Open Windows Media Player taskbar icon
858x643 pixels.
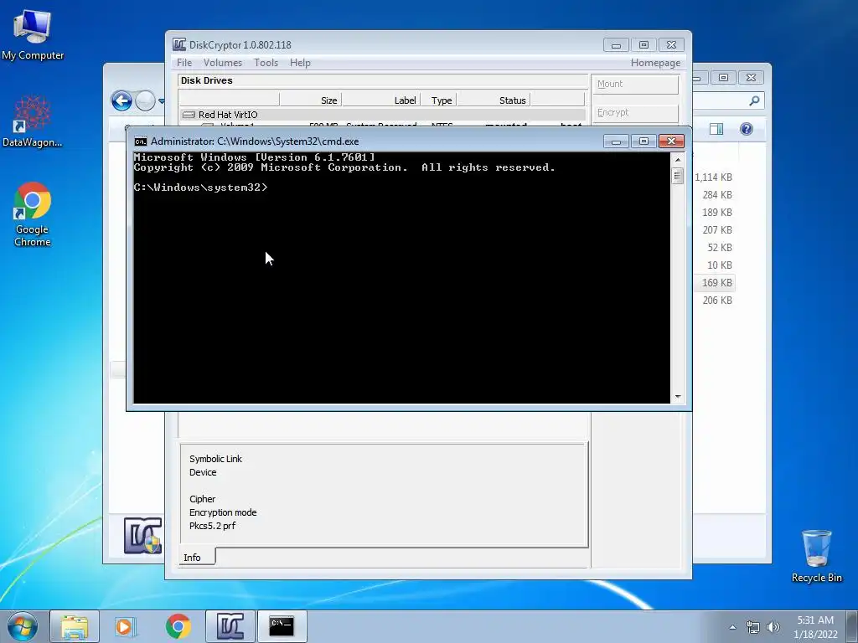click(x=126, y=626)
